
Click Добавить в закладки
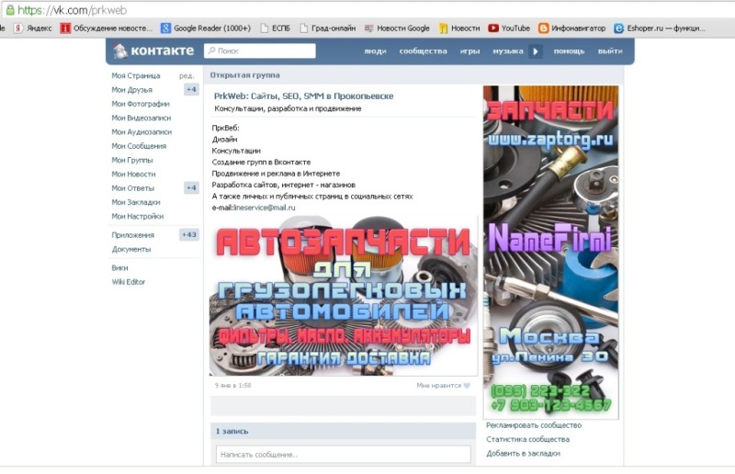coord(523,454)
